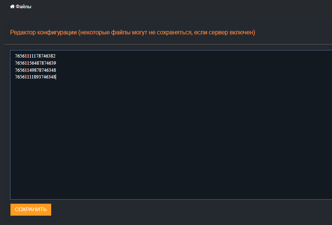This screenshot has width=332, height=225.
Task: Click the line 76561149878746348 in the editor
Action: 35,70
